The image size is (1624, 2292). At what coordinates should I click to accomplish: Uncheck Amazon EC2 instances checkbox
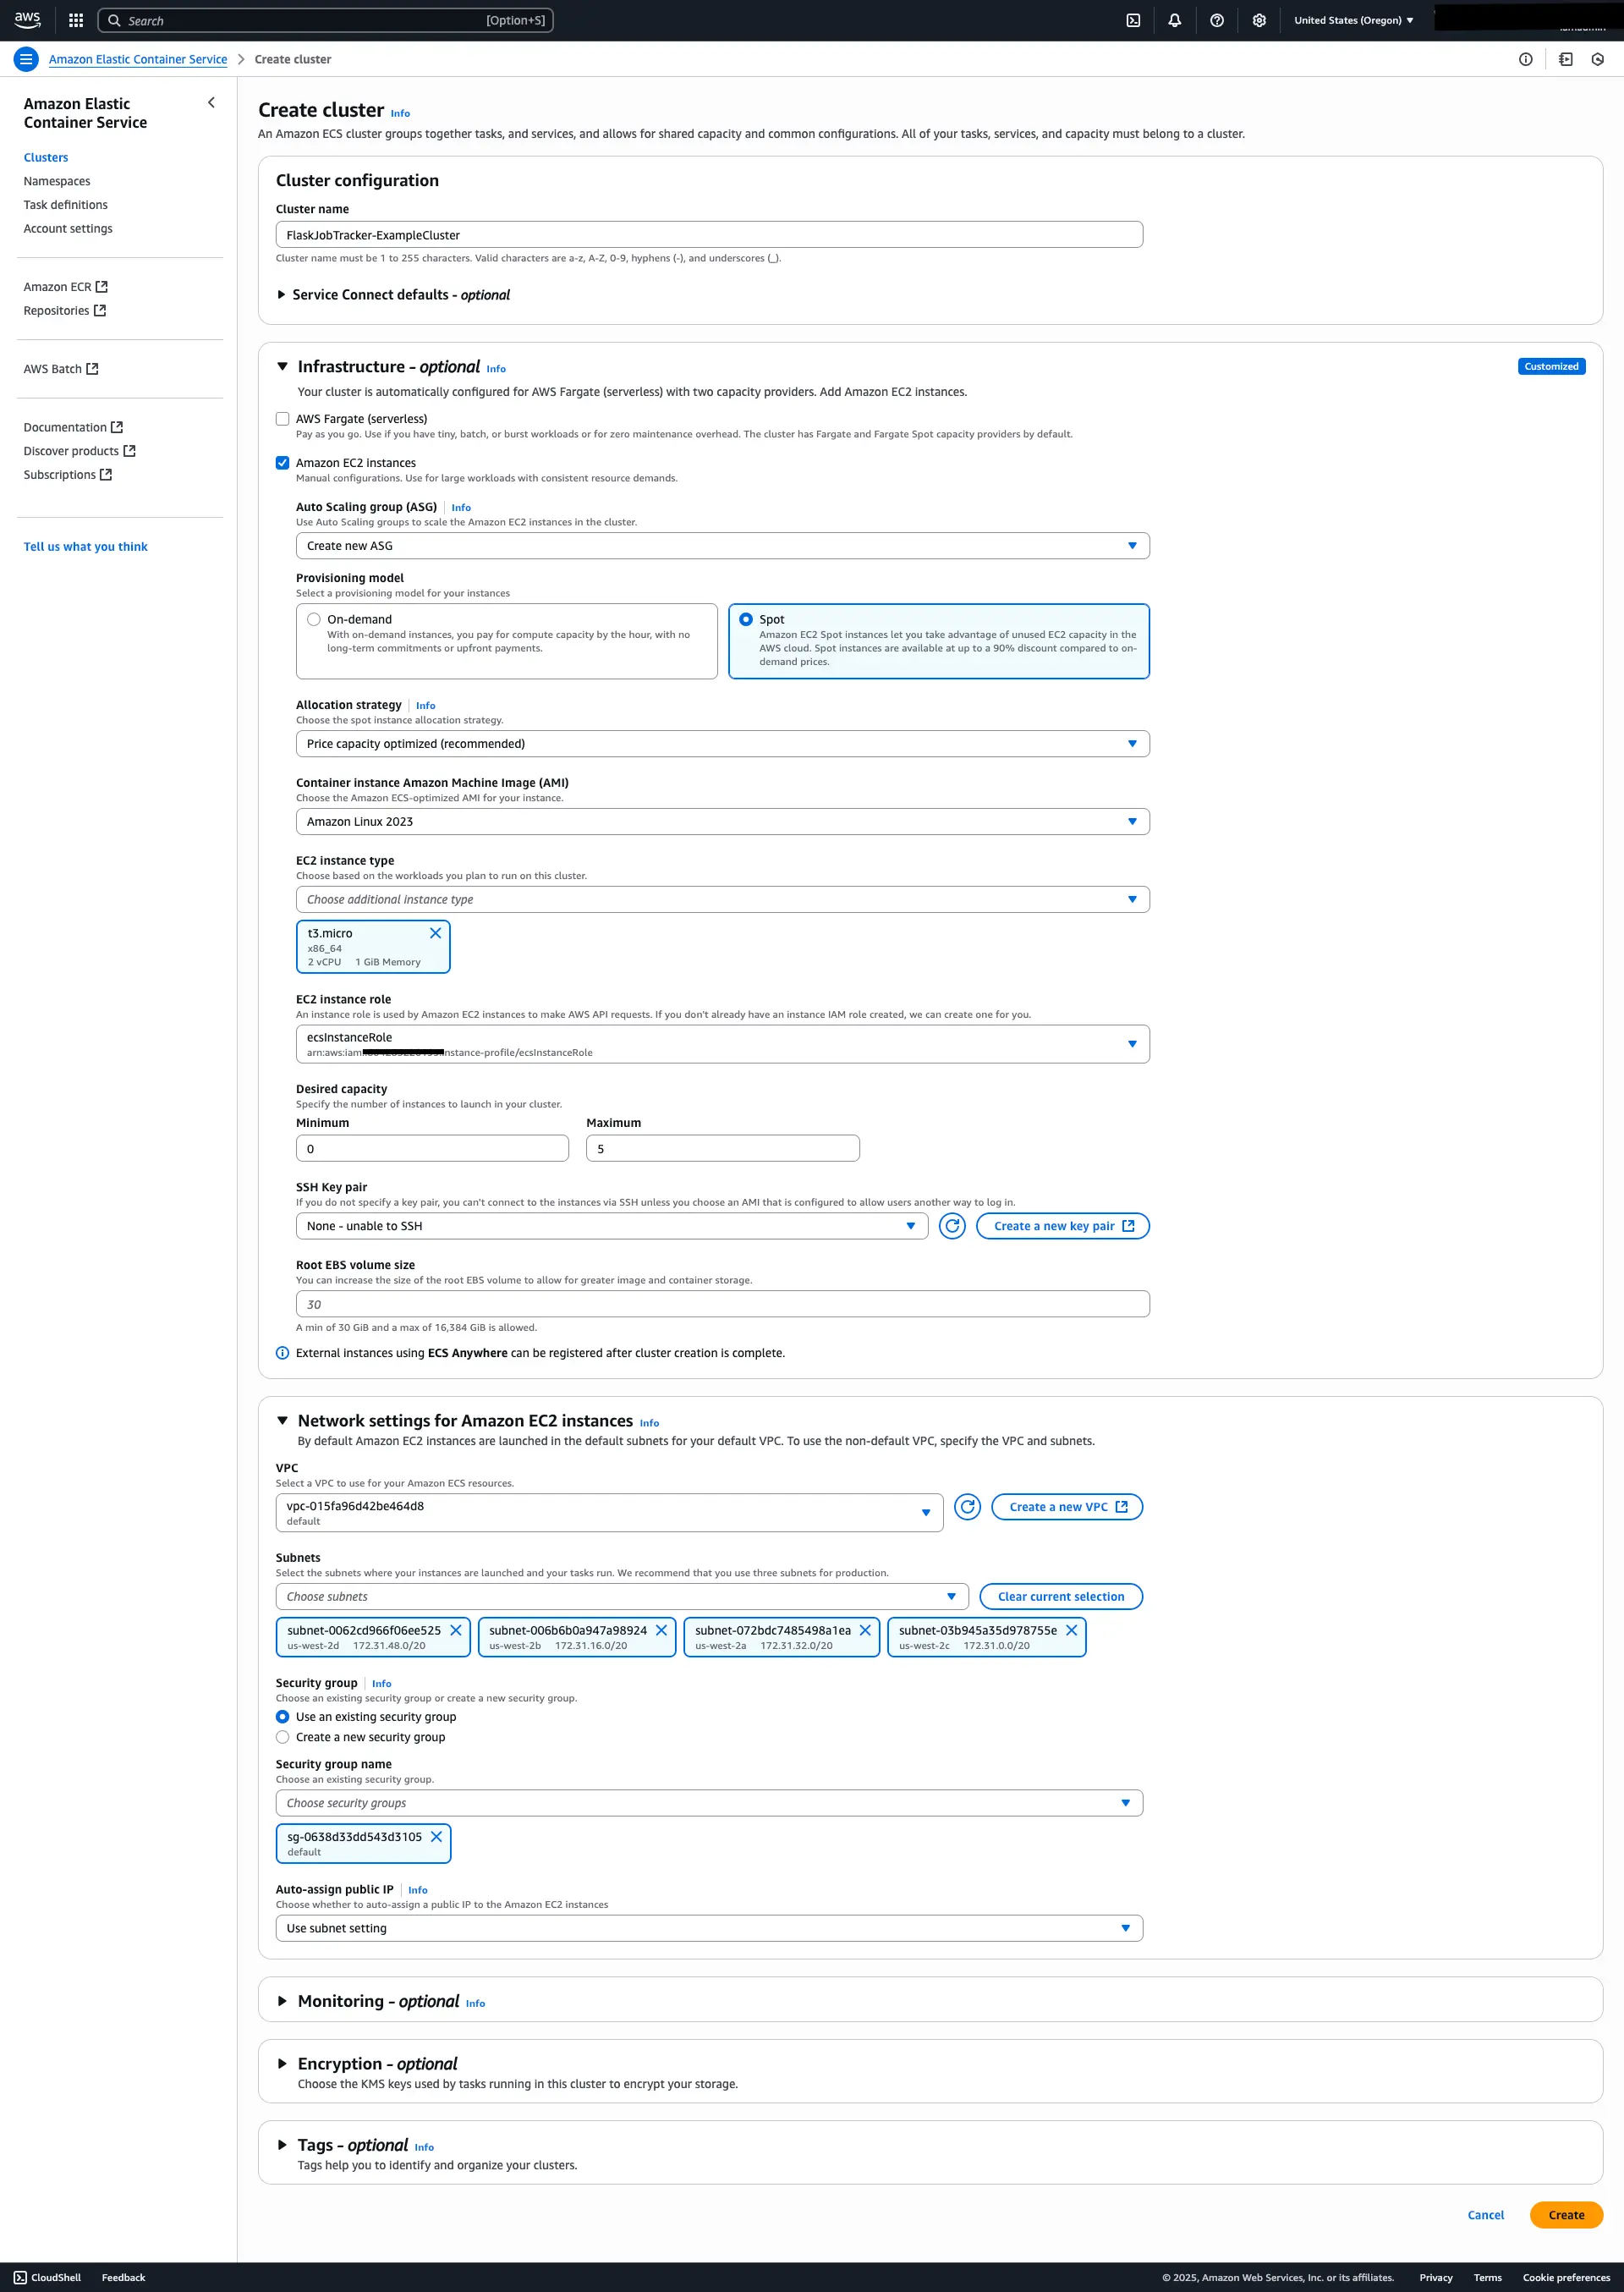(283, 463)
